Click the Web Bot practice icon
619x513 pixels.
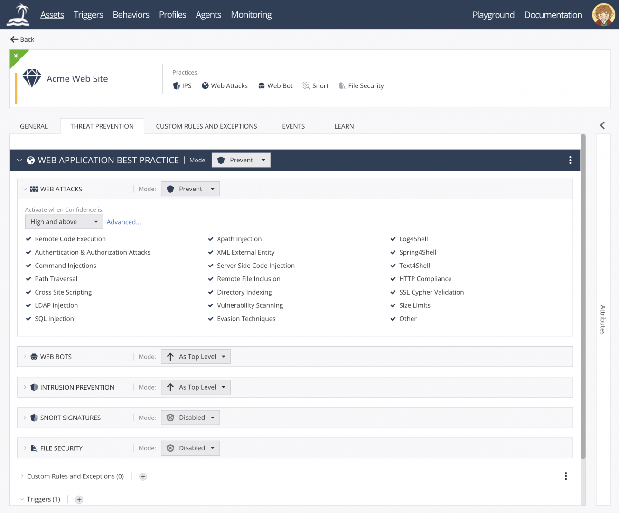(262, 86)
